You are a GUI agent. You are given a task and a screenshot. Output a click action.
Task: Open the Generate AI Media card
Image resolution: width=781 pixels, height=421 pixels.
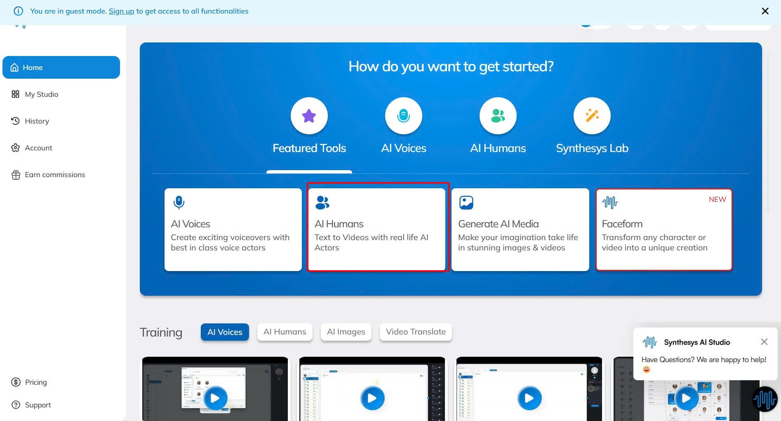[520, 229]
